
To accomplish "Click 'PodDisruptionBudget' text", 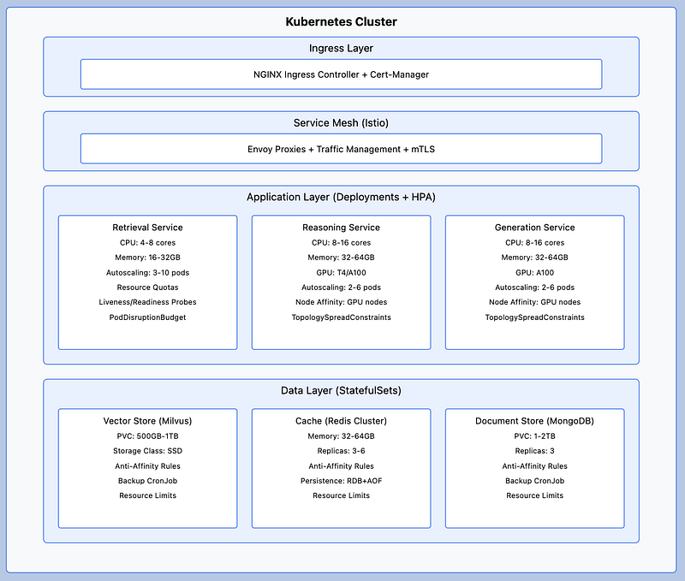I will (147, 317).
